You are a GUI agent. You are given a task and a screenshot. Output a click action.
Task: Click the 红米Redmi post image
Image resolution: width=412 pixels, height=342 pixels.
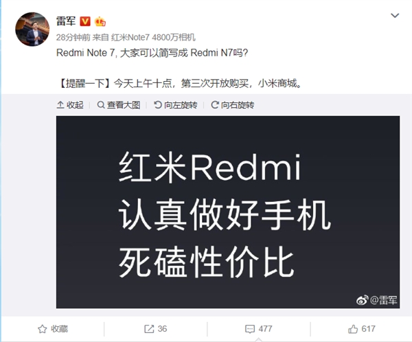point(228,212)
